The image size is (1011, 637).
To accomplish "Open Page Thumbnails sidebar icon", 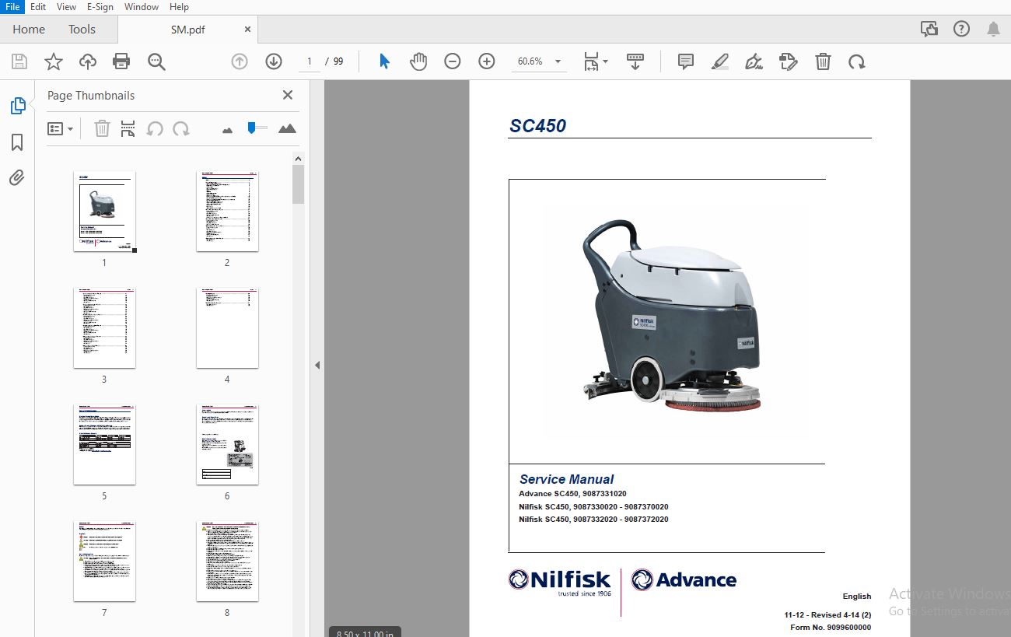I will point(17,107).
